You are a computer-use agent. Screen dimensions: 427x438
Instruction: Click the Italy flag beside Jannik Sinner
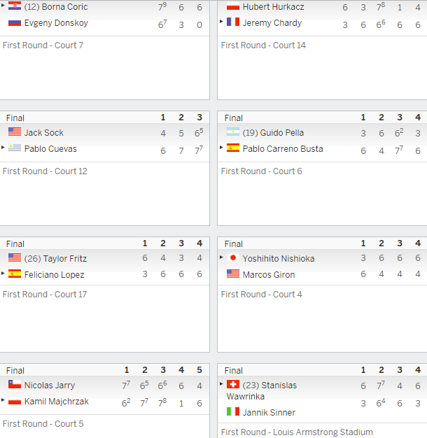233,411
